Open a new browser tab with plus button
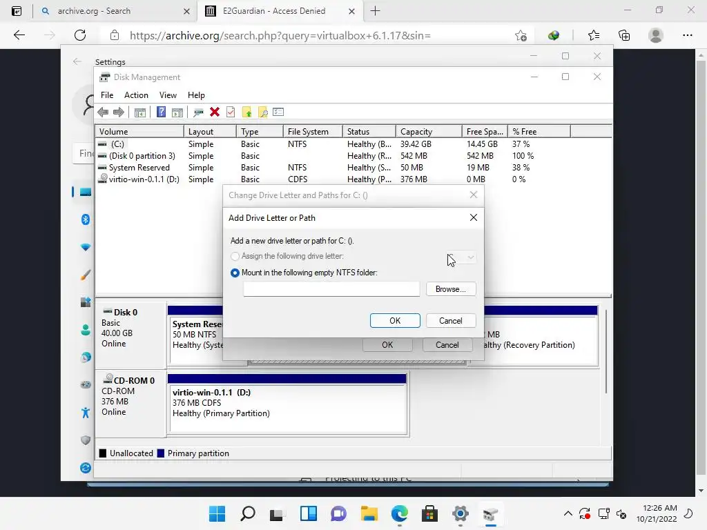The image size is (707, 530). (375, 11)
